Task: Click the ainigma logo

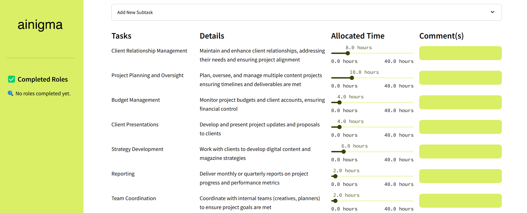Action: click(x=40, y=25)
